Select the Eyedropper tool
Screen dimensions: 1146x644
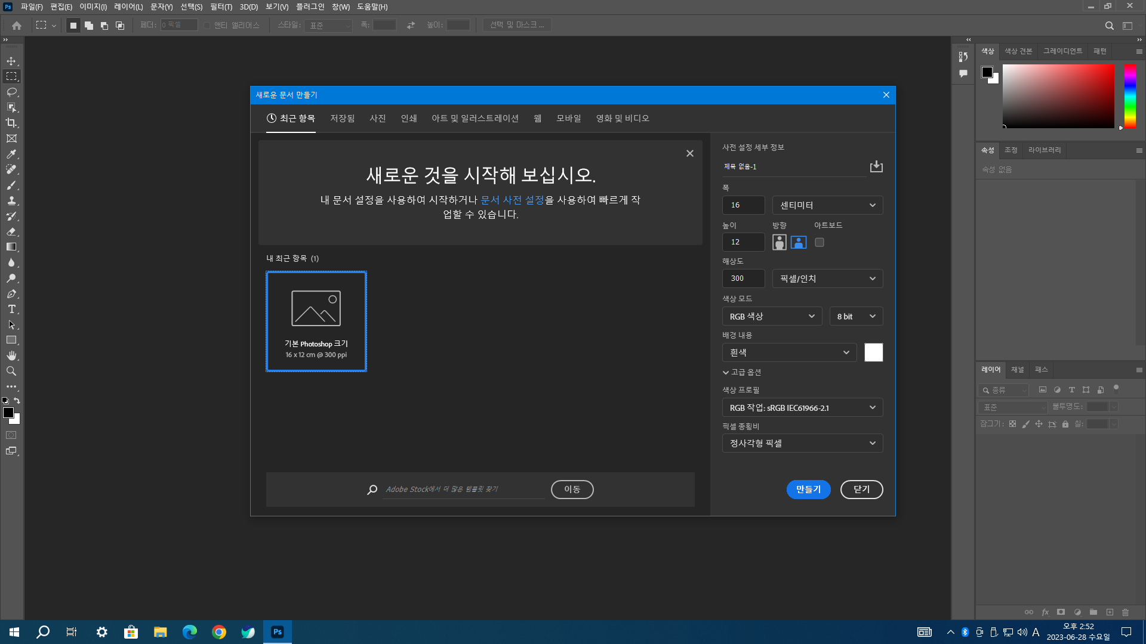pos(11,154)
